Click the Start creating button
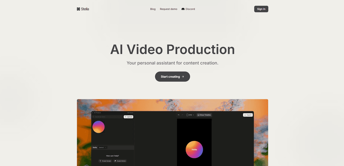The width and height of the screenshot is (344, 166). (172, 77)
